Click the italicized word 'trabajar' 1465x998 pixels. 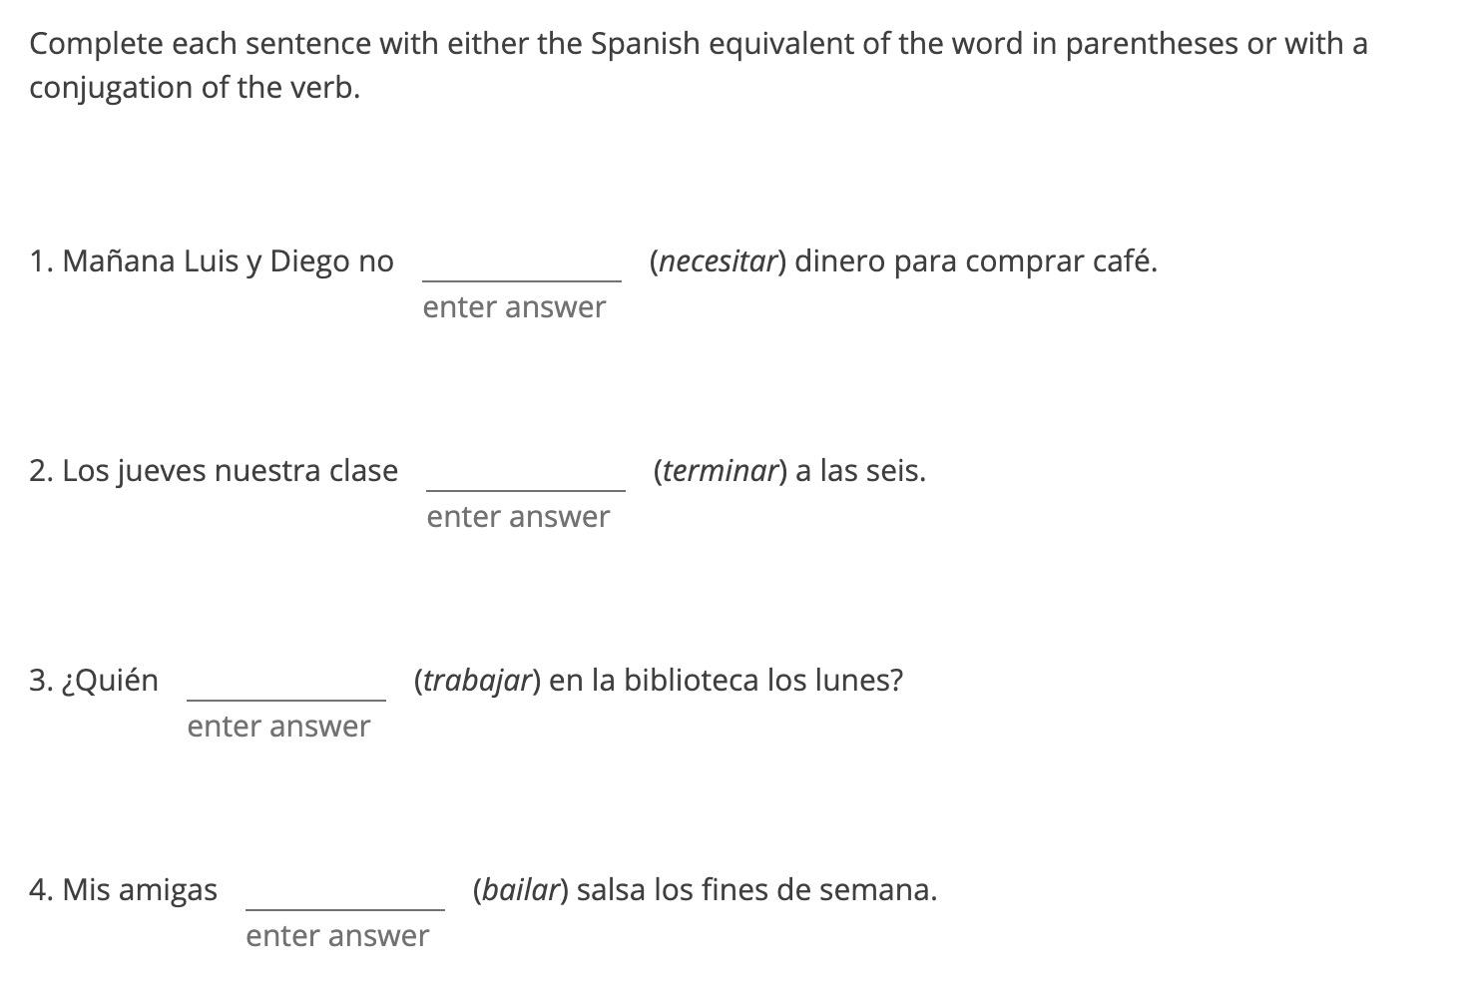pos(475,680)
